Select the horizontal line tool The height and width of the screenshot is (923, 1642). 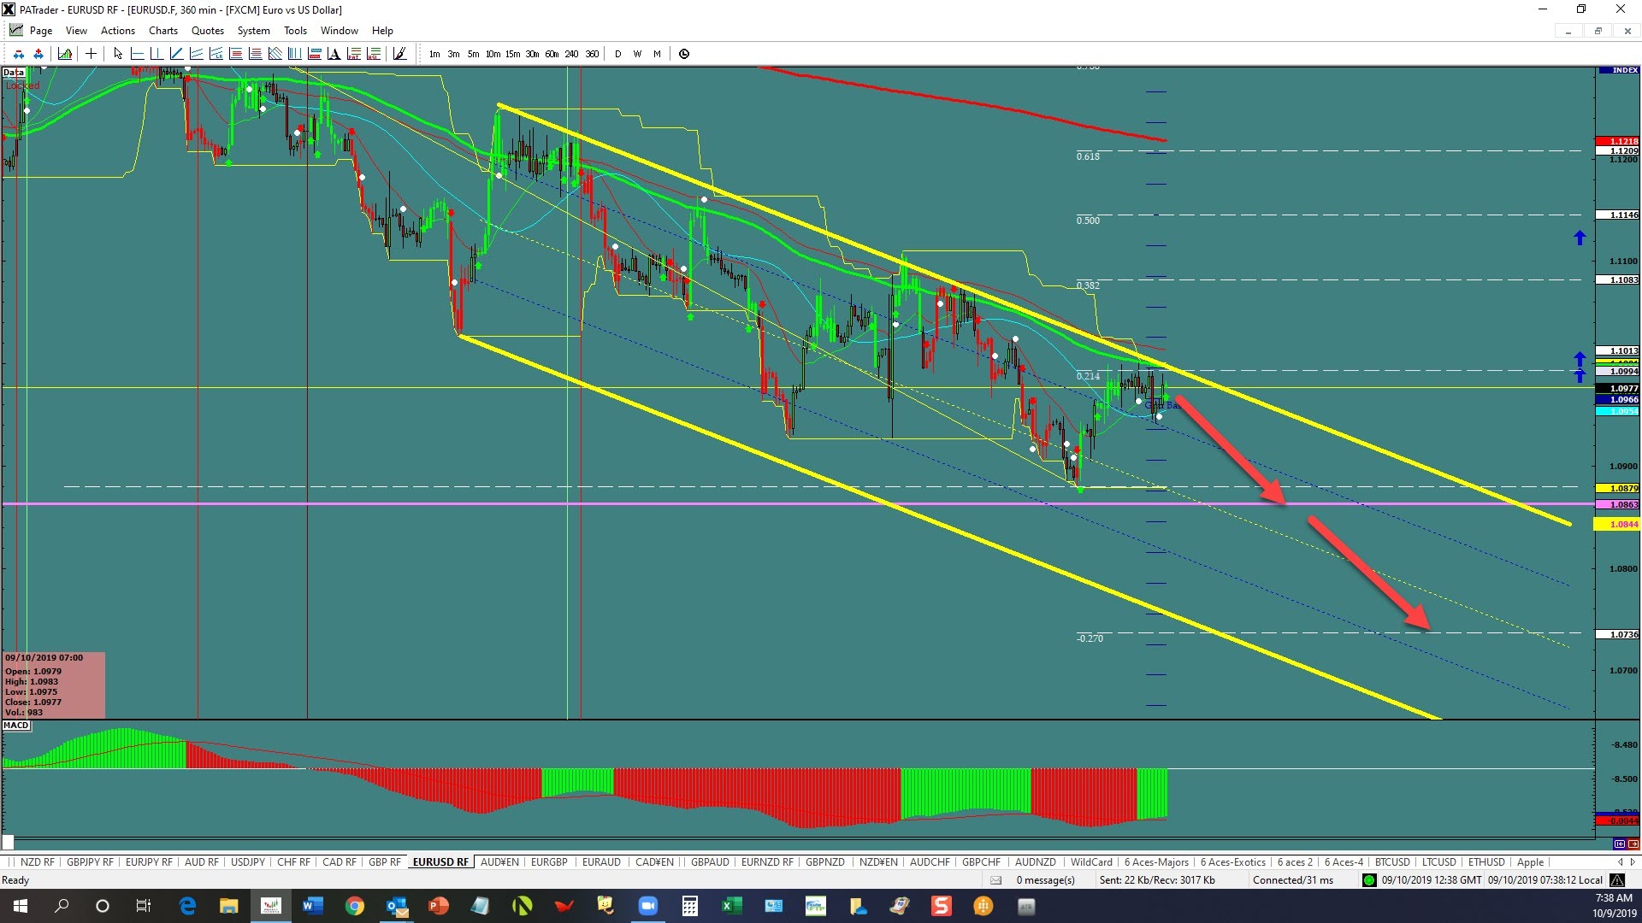[x=138, y=54]
